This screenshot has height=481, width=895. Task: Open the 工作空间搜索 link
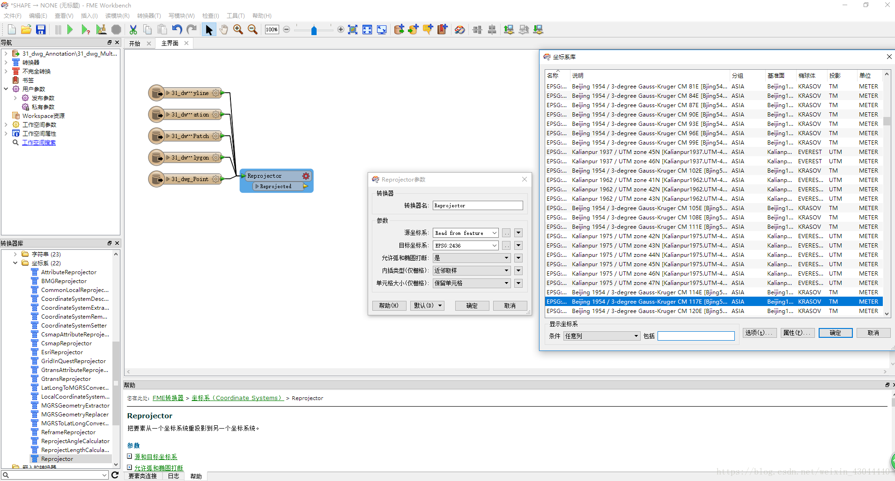[x=39, y=143]
